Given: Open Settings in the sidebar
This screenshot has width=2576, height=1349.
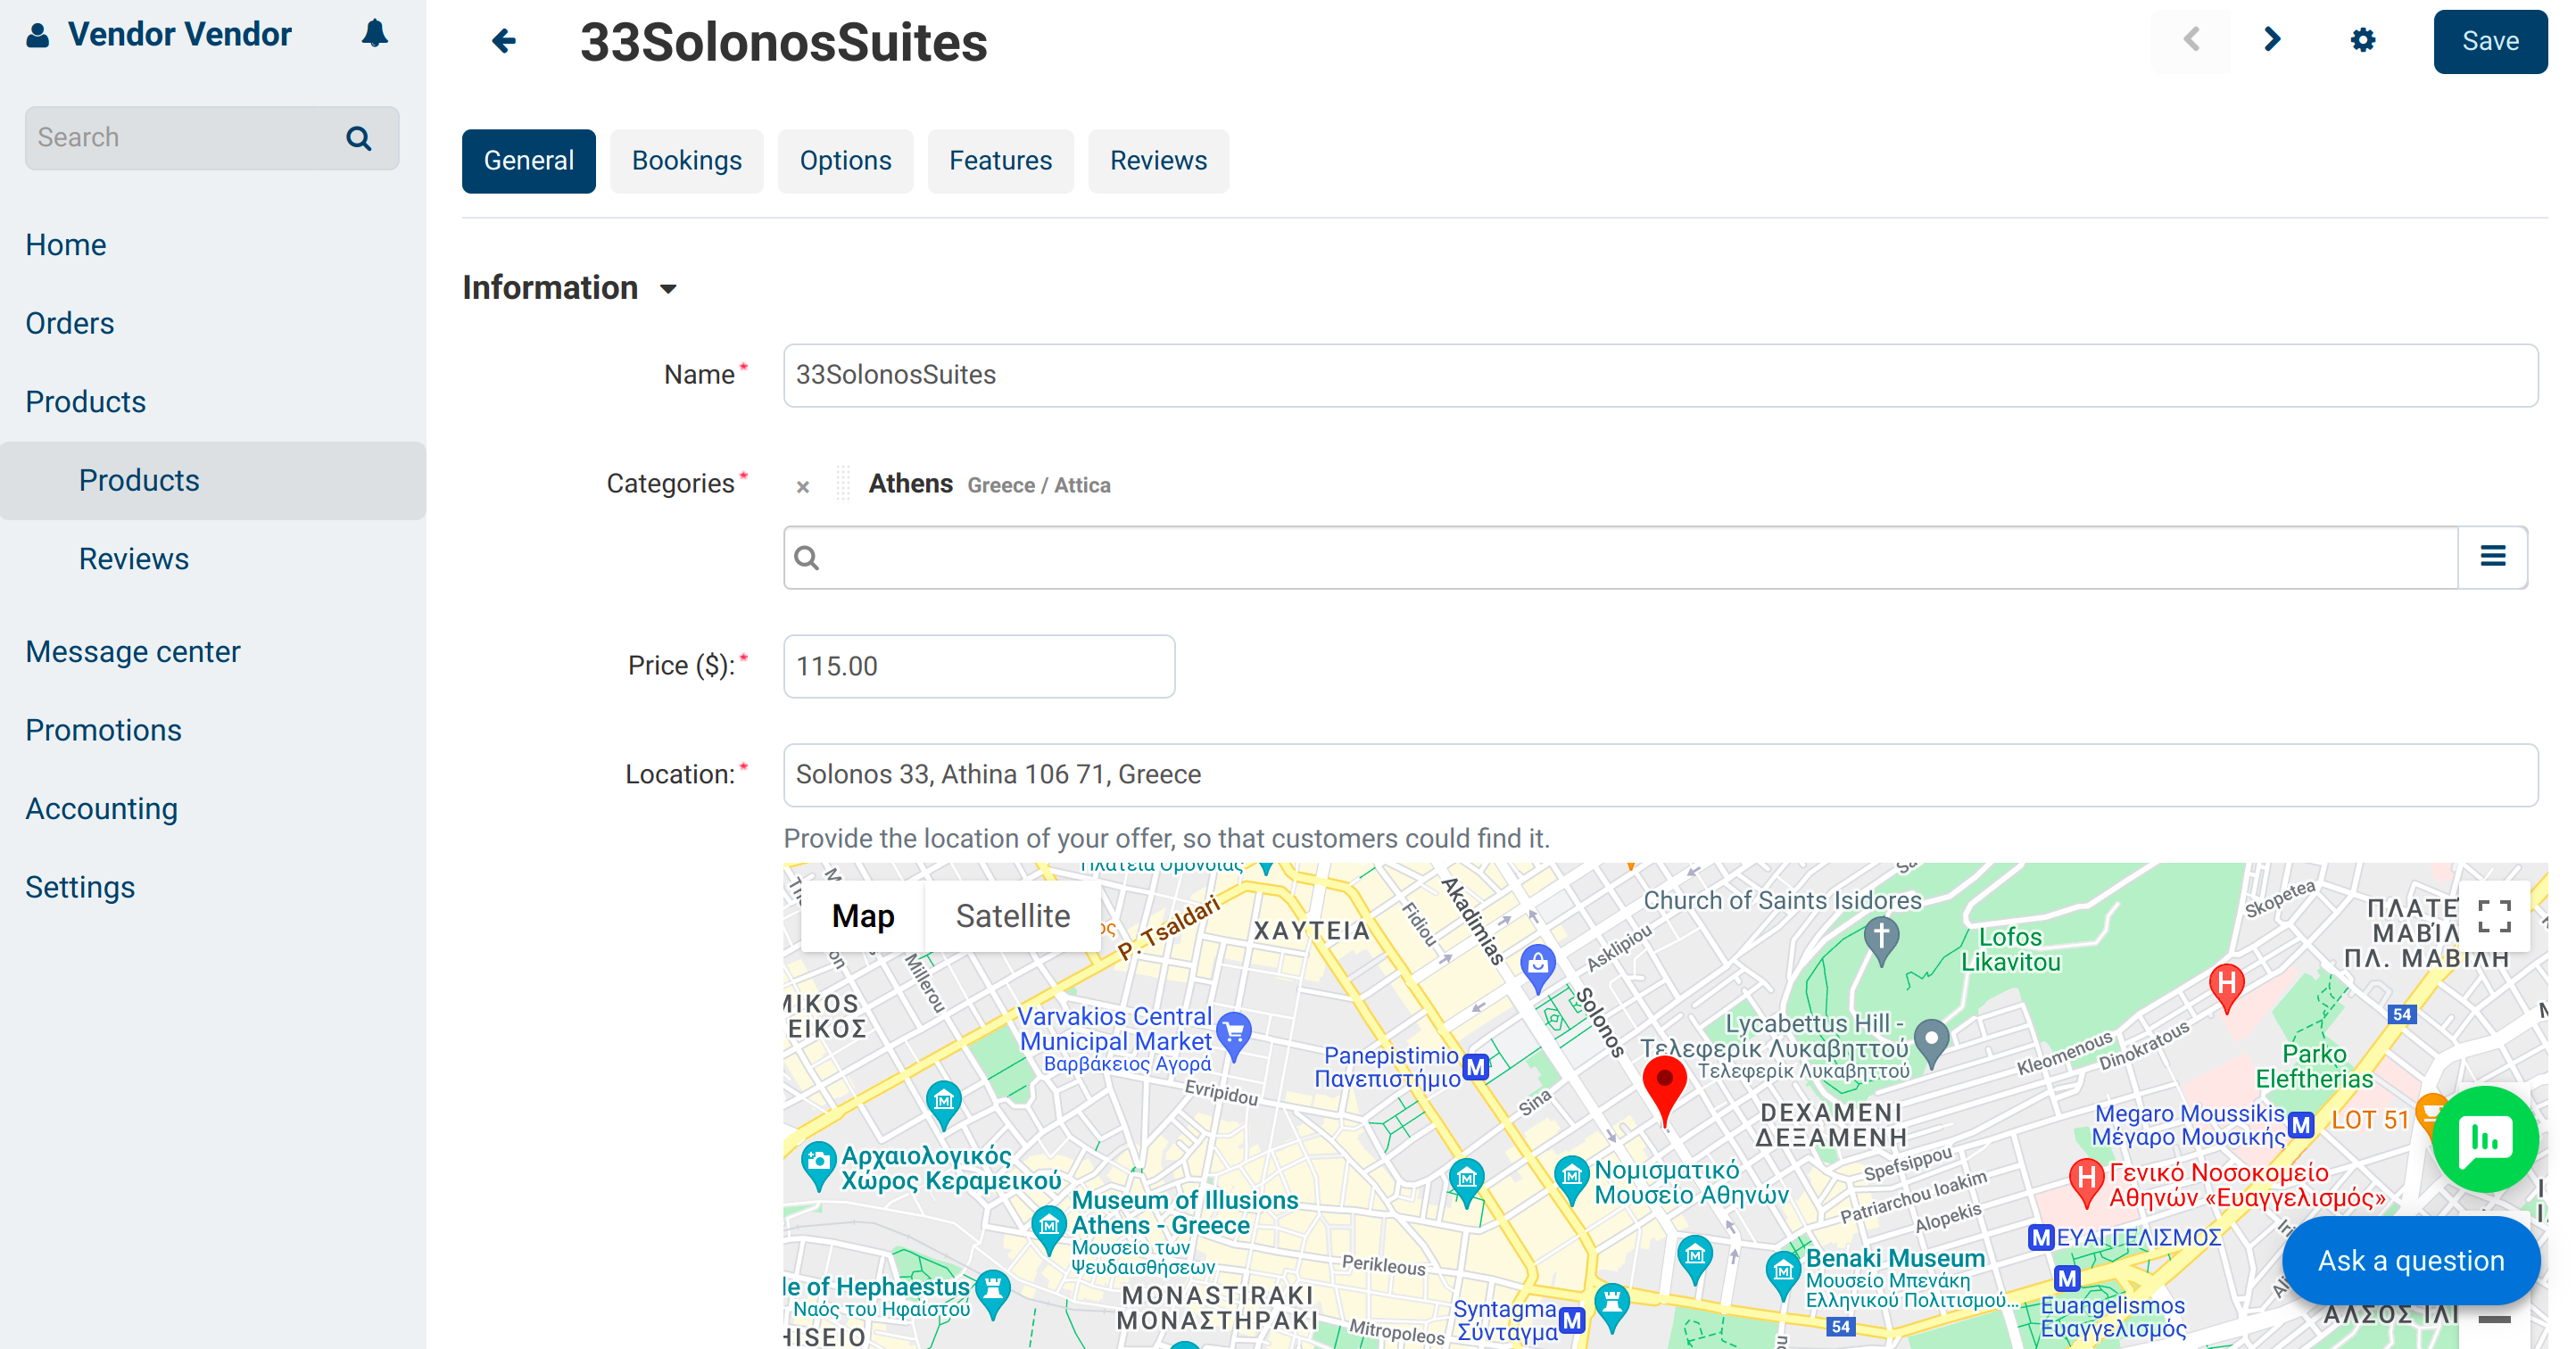Looking at the screenshot, I should pyautogui.click(x=80, y=888).
